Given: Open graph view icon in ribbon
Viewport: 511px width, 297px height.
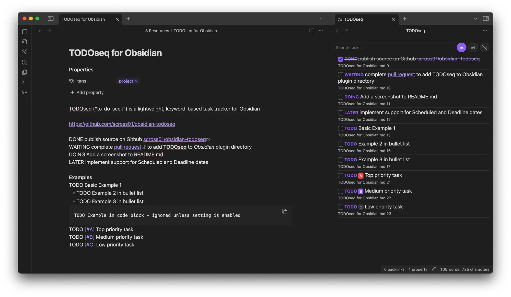Looking at the screenshot, I should click(x=25, y=52).
